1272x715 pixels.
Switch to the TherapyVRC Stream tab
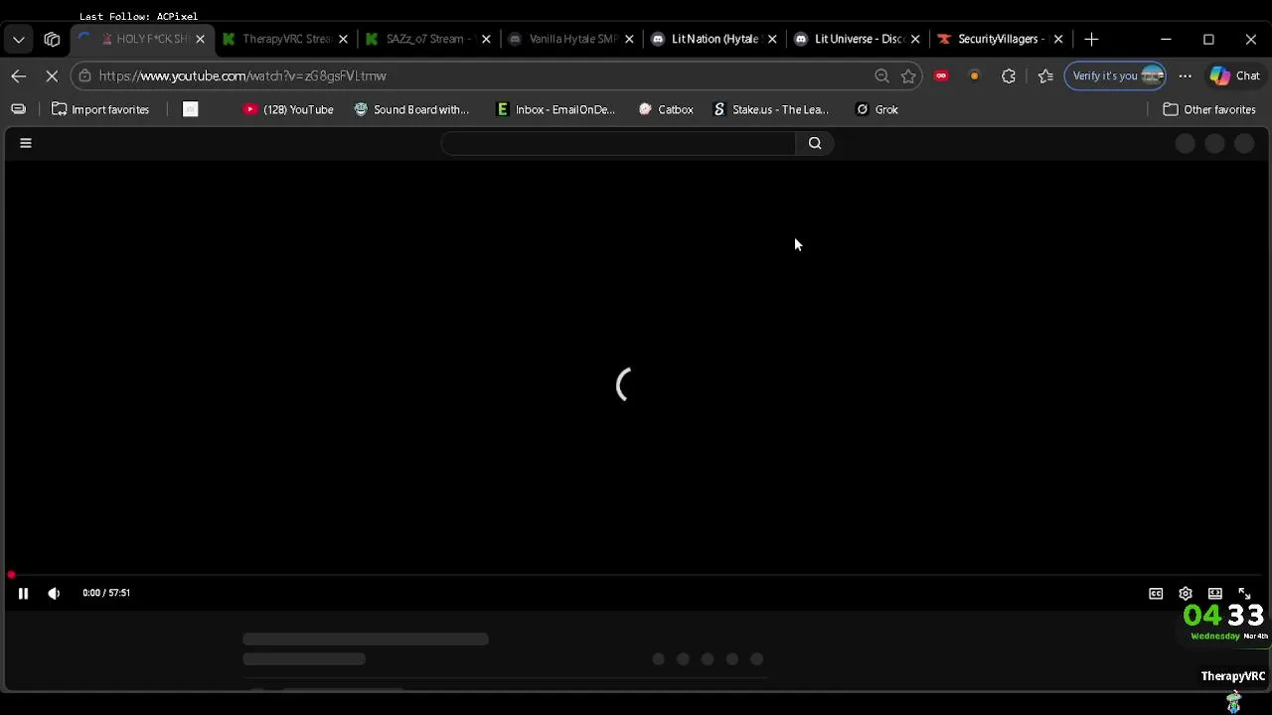(285, 39)
